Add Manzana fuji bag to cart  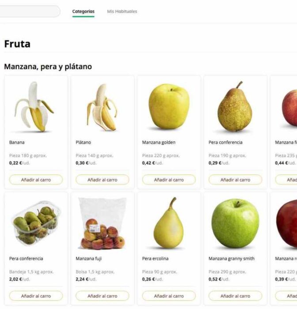click(x=103, y=296)
